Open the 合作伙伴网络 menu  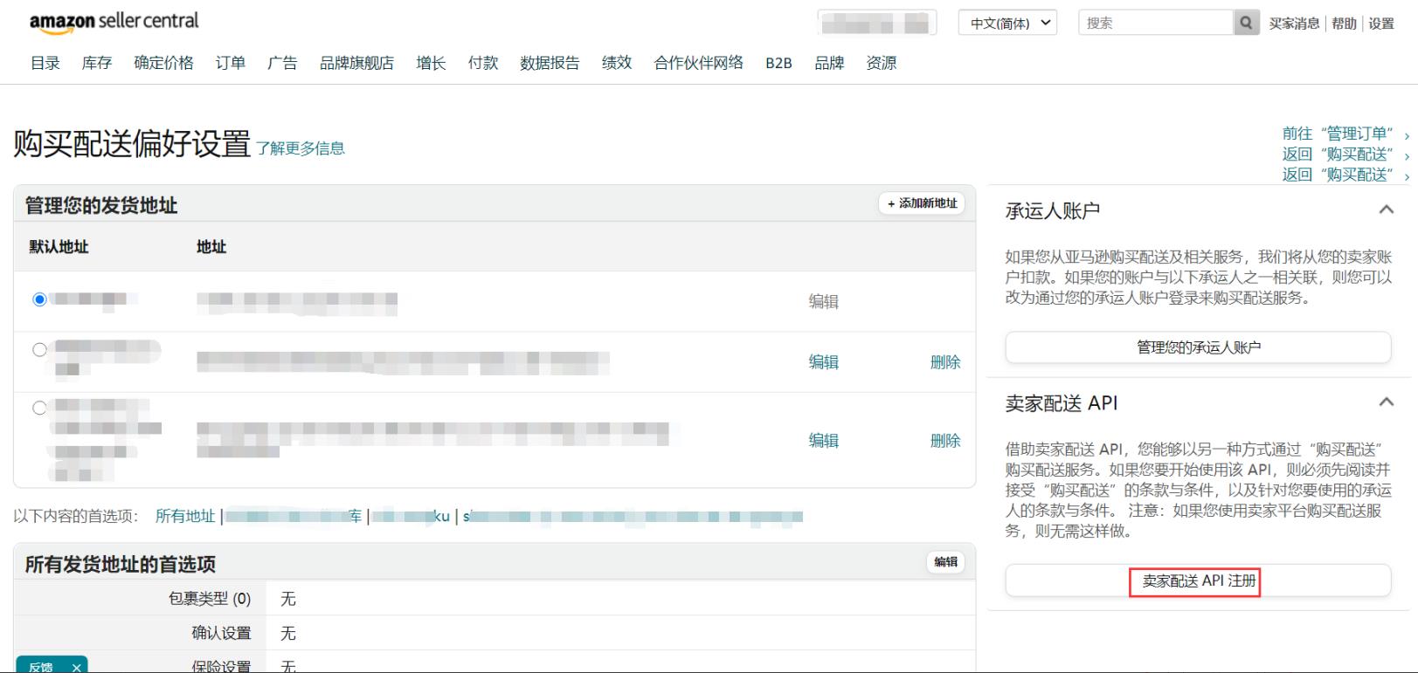(x=699, y=63)
